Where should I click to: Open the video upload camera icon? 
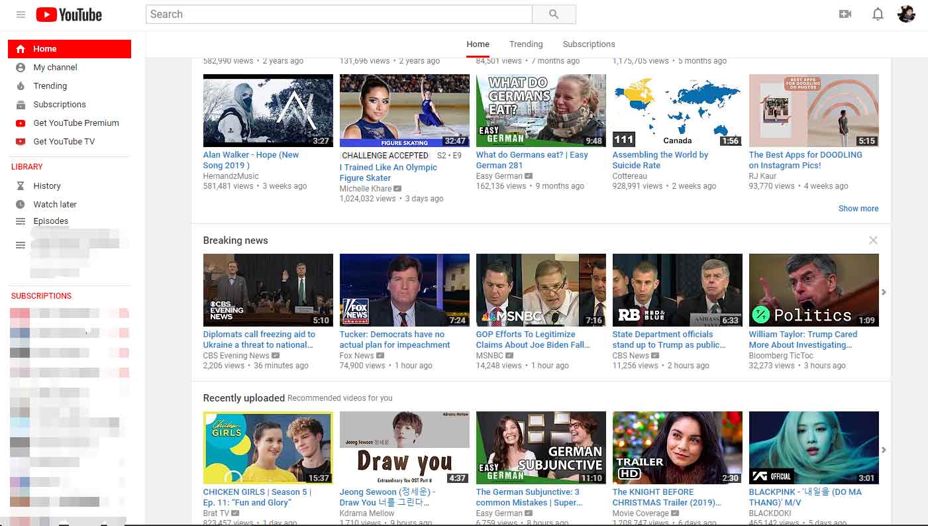(x=845, y=13)
